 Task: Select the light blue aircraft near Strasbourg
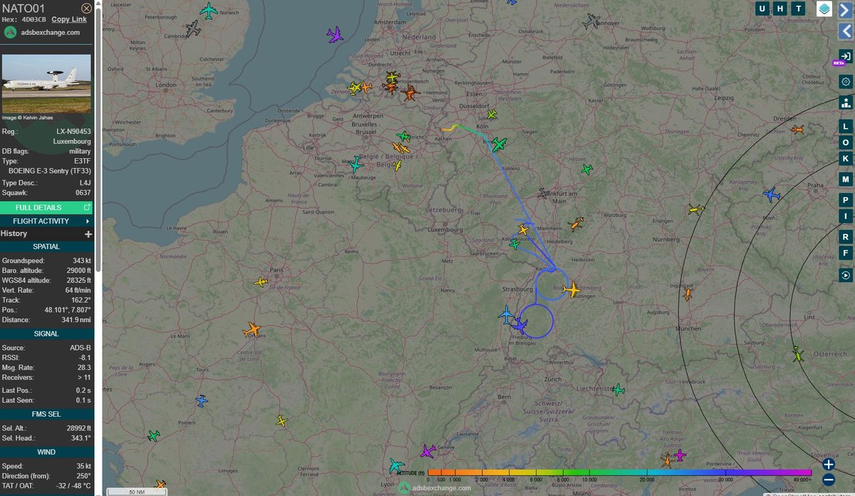(x=507, y=314)
